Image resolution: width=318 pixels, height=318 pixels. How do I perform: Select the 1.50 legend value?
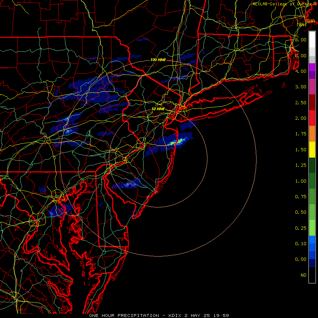click(x=301, y=150)
